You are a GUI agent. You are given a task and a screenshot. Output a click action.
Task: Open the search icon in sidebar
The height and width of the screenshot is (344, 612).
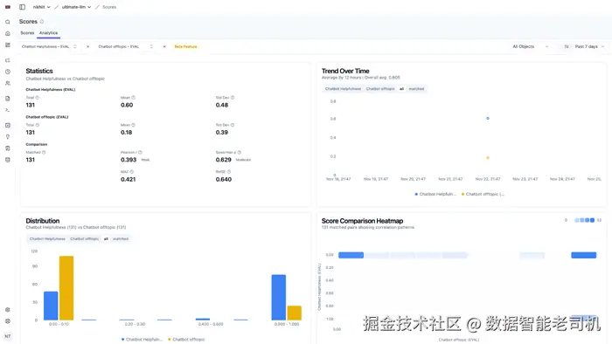pos(7,22)
